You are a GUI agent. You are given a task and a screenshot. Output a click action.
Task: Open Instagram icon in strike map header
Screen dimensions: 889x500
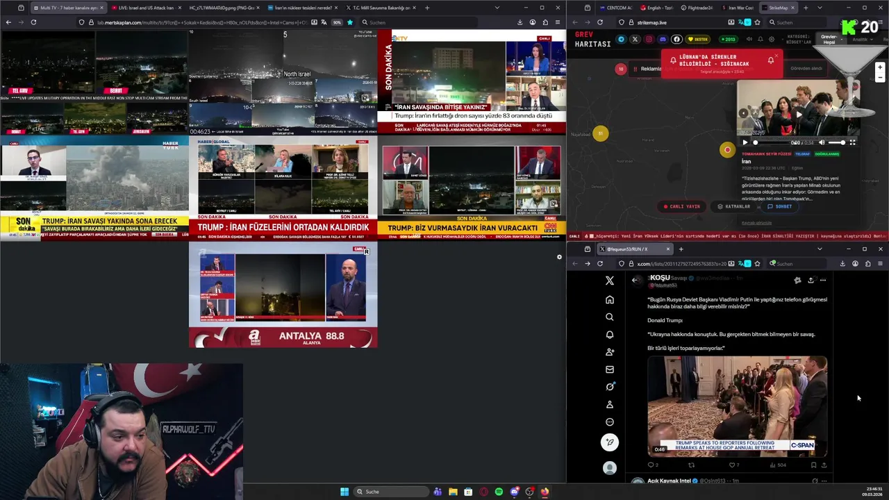coord(649,39)
